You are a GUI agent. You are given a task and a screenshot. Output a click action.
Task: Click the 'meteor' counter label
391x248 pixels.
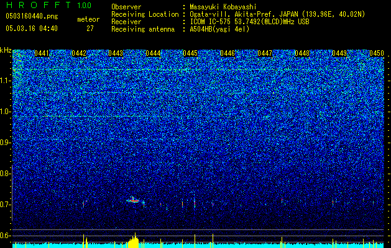[x=88, y=19]
